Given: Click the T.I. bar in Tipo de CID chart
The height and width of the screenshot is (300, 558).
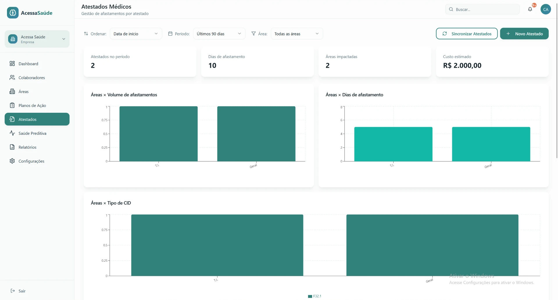Looking at the screenshot, I should [217, 245].
